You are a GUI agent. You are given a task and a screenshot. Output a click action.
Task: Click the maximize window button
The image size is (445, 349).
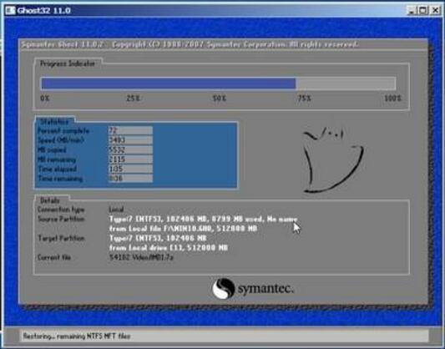click(x=422, y=11)
